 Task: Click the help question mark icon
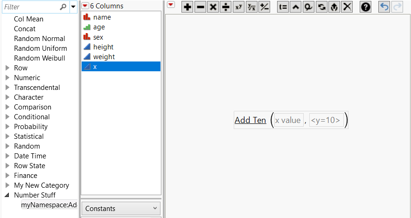(366, 7)
